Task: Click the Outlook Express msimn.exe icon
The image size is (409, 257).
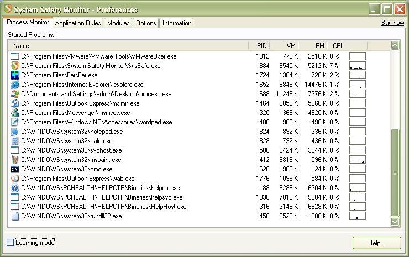Action: click(x=14, y=103)
